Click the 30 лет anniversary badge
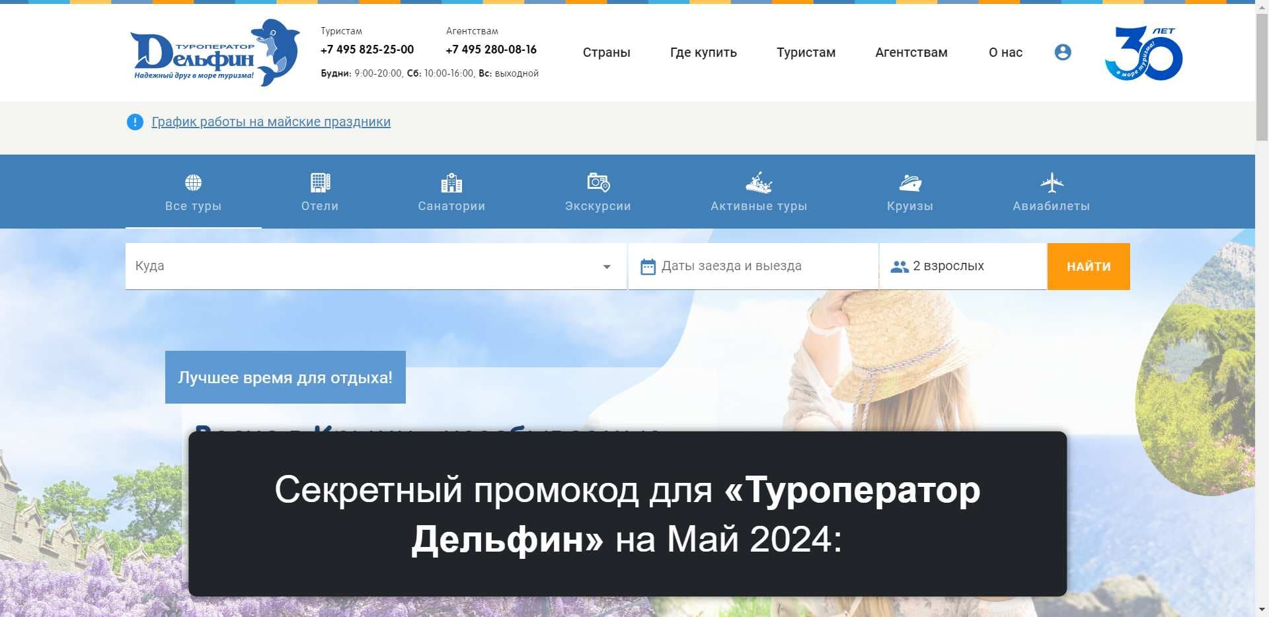This screenshot has height=617, width=1269. pos(1143,54)
